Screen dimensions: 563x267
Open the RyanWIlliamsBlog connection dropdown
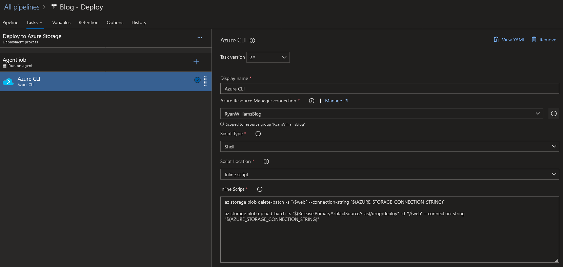pos(382,114)
